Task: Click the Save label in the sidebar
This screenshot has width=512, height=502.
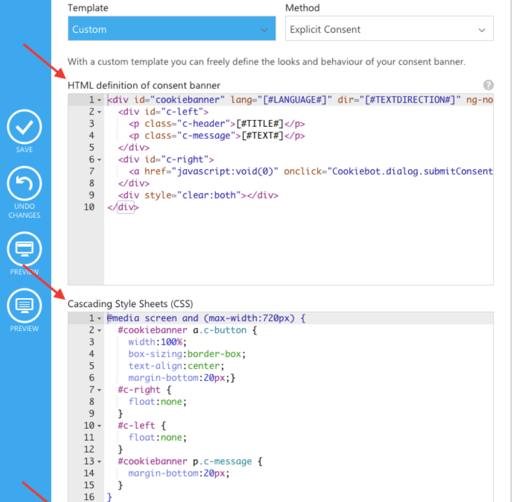Action: (24, 149)
